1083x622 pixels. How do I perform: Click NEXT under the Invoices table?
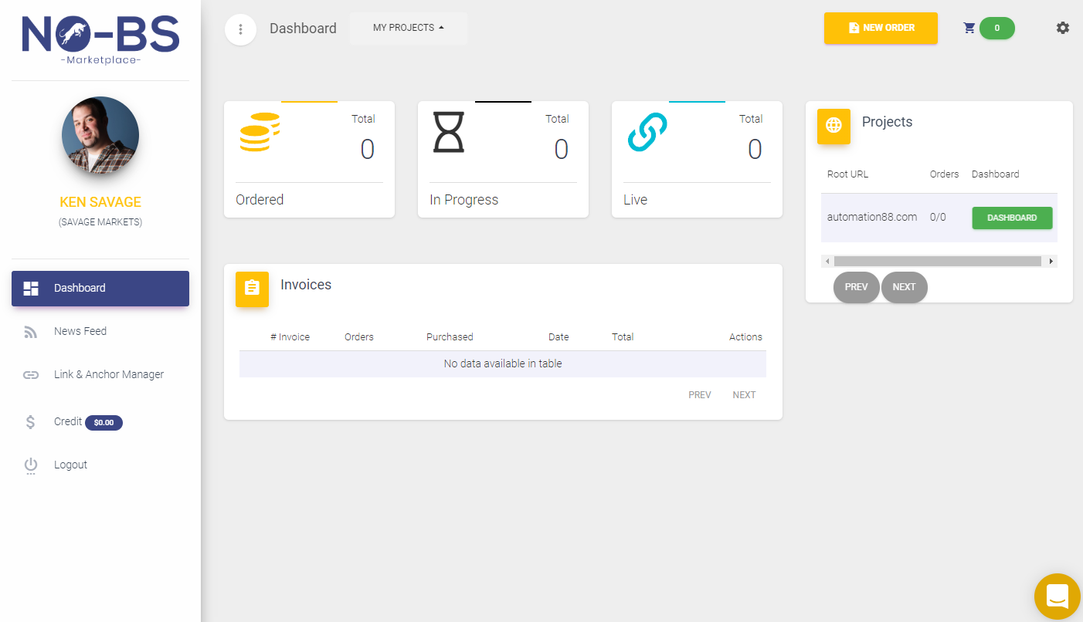click(x=744, y=395)
